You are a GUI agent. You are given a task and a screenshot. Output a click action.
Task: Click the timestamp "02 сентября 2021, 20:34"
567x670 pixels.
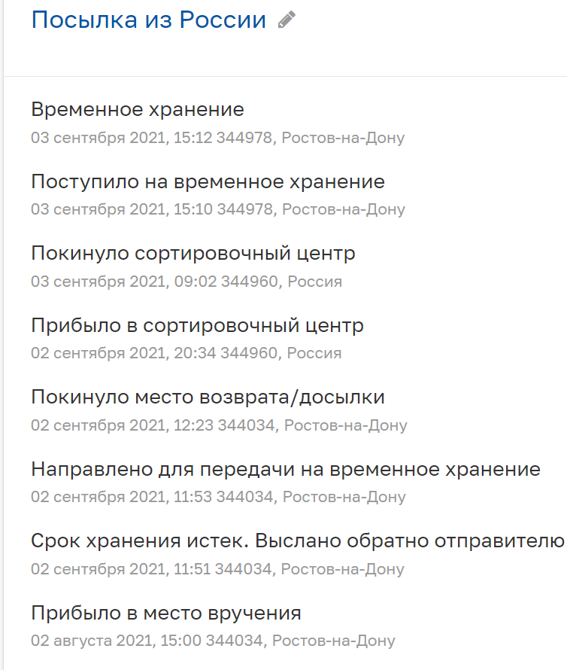pyautogui.click(x=122, y=353)
